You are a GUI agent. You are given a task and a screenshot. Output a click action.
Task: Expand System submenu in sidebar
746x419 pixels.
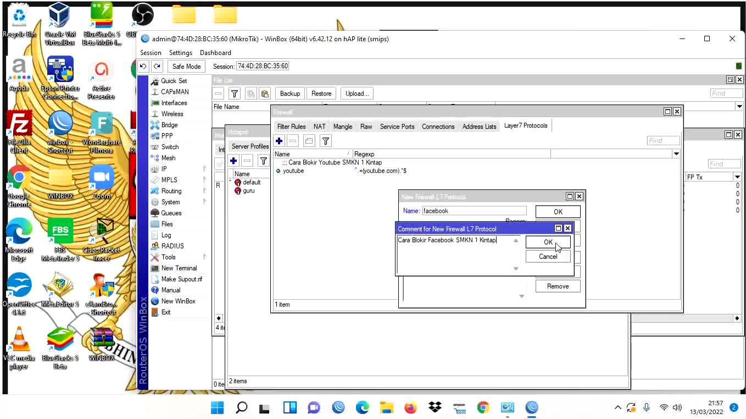[204, 202]
